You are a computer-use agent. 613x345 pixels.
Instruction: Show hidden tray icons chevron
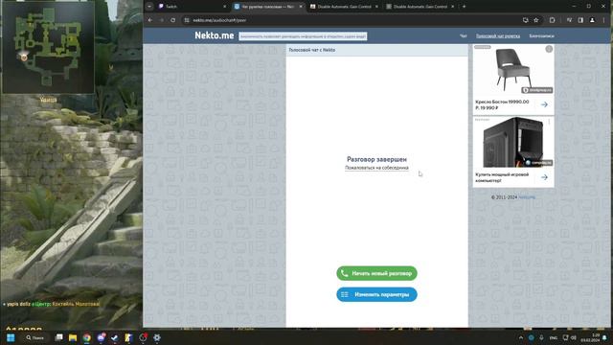tap(521, 337)
